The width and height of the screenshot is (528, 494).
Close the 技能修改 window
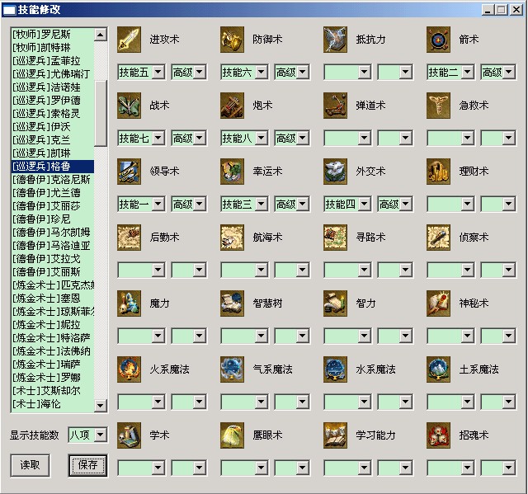[516, 10]
